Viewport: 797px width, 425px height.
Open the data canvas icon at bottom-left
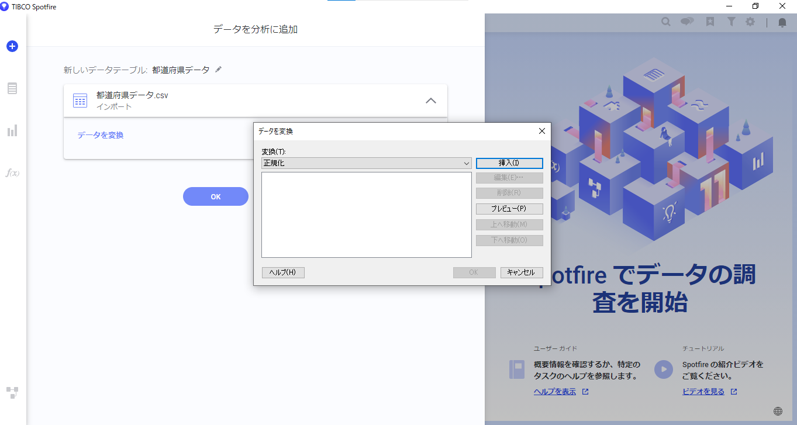tap(12, 392)
